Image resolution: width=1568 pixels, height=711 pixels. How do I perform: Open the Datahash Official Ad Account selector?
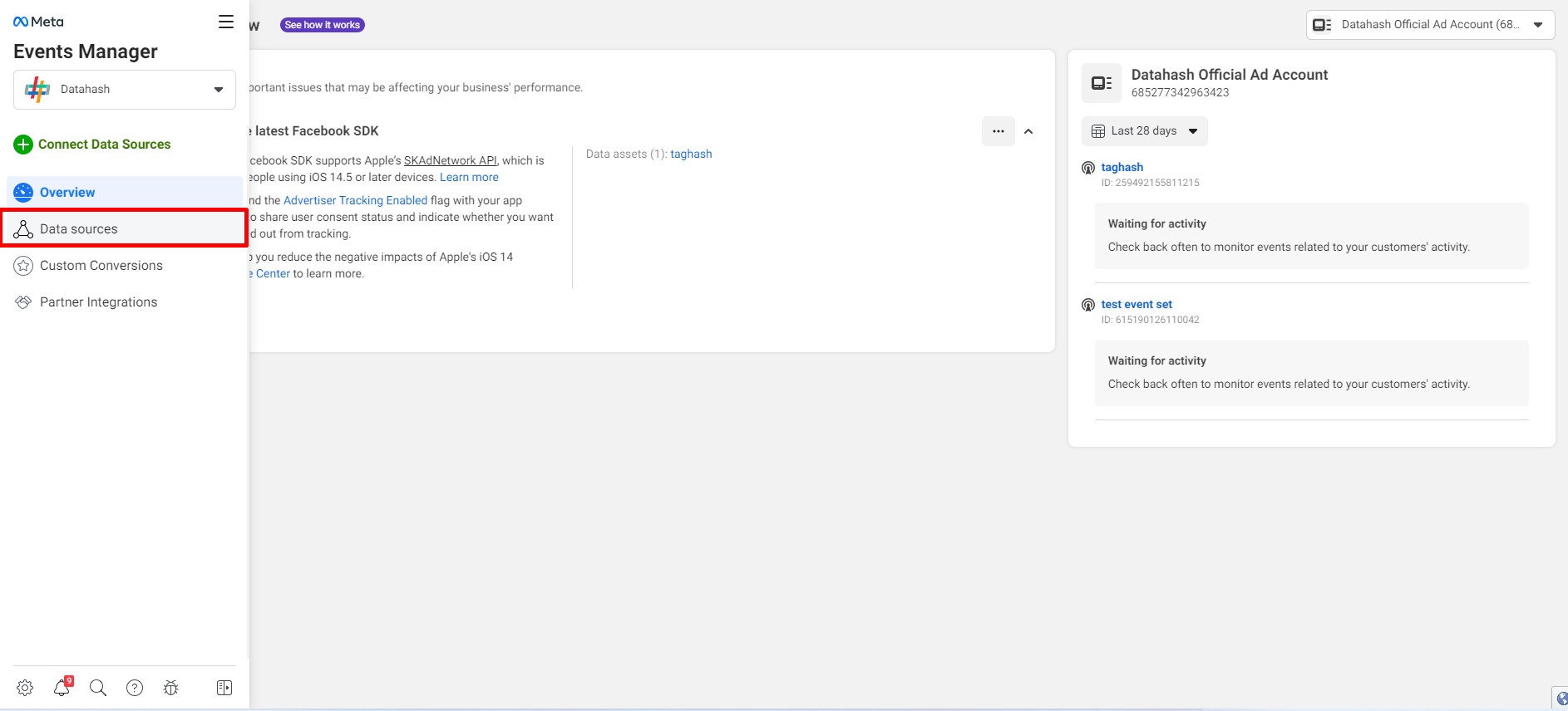coord(1430,25)
